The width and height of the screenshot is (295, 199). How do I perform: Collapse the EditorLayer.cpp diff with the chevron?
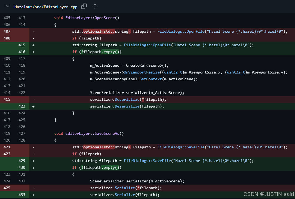(x=7, y=6)
